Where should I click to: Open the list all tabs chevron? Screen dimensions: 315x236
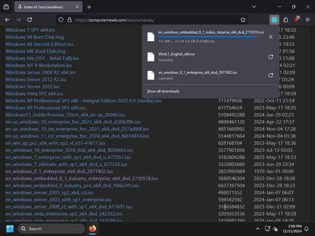tap(254, 7)
